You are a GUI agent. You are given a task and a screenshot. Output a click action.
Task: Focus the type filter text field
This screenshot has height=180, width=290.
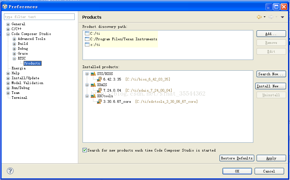tap(39, 17)
